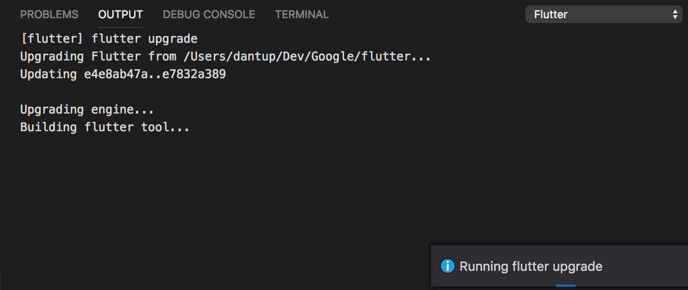688x290 pixels.
Task: Click the "Building flutter tool..." output line
Action: [105, 127]
